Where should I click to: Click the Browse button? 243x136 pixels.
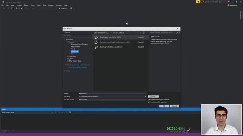pos(153,97)
